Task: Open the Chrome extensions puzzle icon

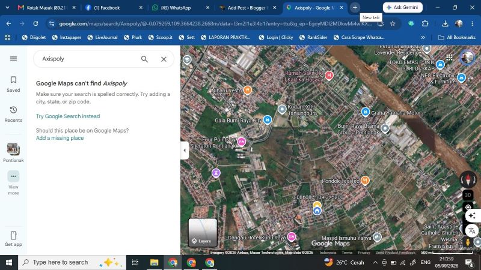Action: [425, 23]
